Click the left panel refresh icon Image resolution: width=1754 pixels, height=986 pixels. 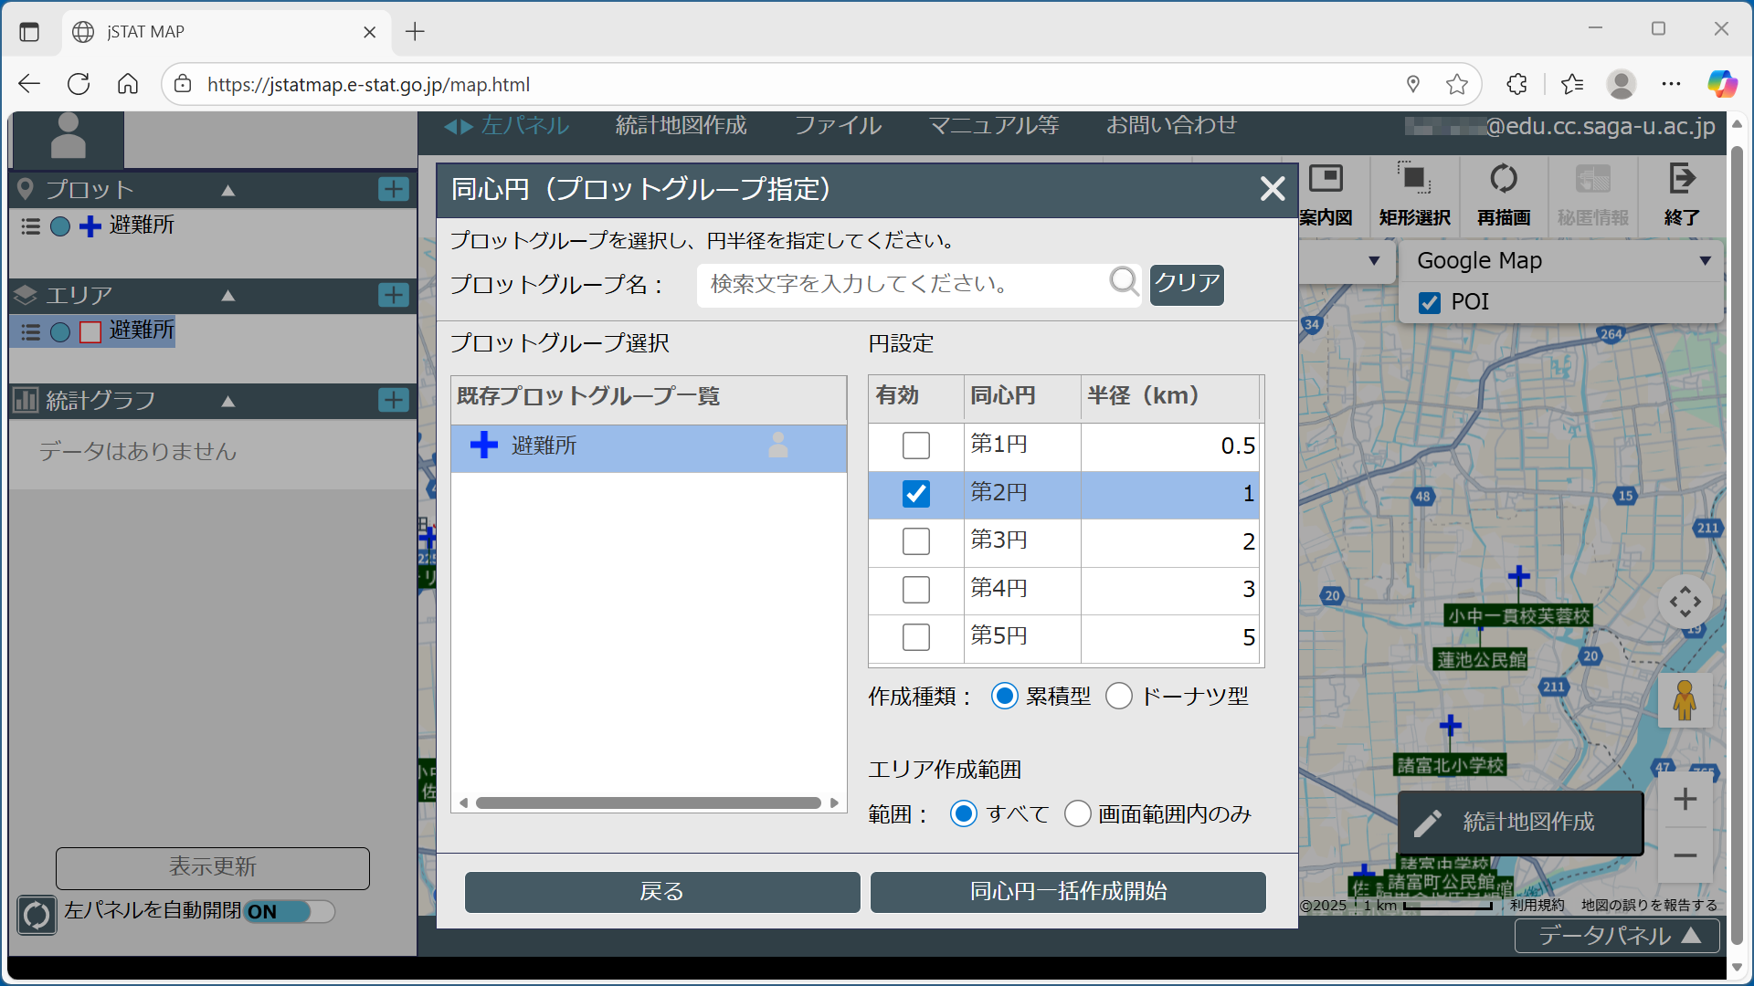pyautogui.click(x=37, y=914)
